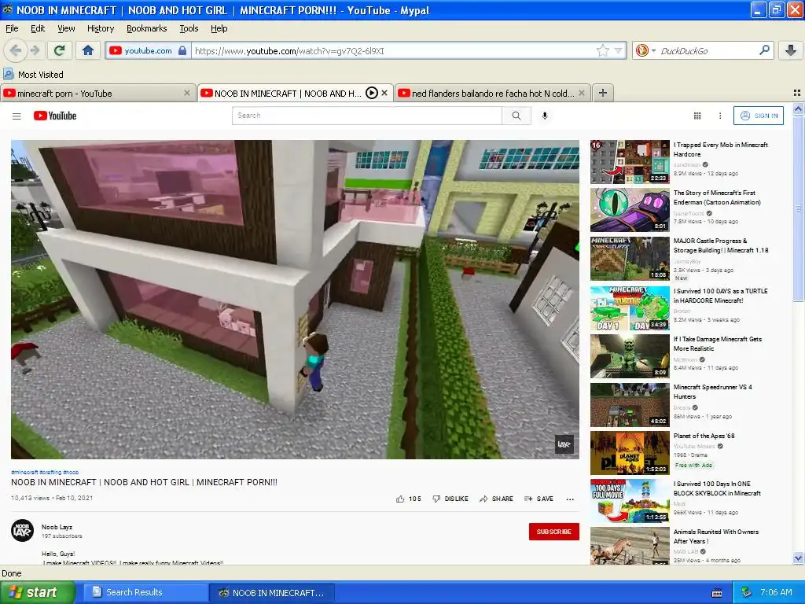Open 'If I Take Damage Minecraft Gets' thumbnail
Viewport: 805px width, 604px height.
coord(630,356)
